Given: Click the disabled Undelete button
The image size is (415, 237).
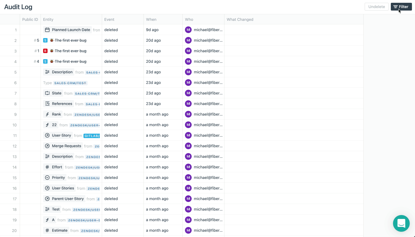Looking at the screenshot, I should 376,7.
